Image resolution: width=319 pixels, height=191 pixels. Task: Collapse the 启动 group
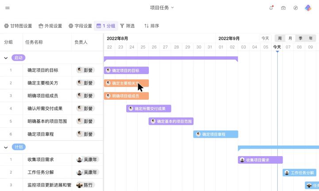[x=6, y=58]
